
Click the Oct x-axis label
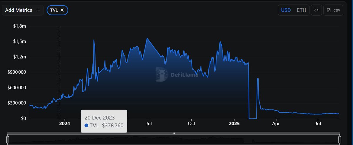coord(192,124)
